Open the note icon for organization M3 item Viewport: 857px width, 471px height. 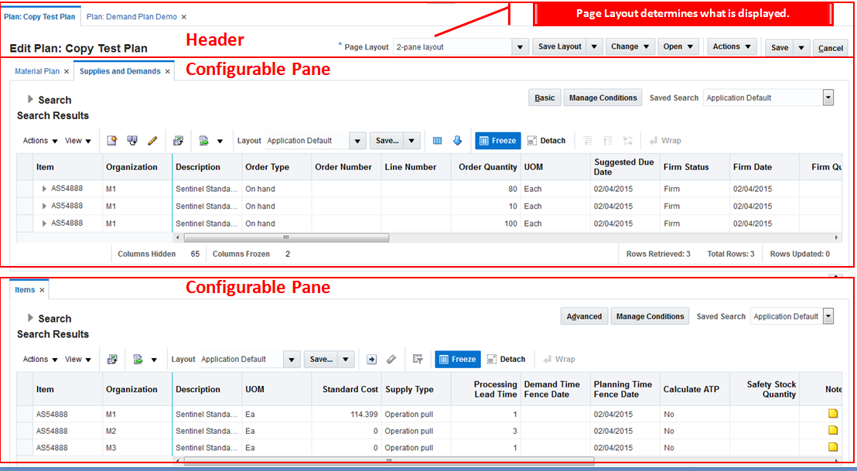833,447
